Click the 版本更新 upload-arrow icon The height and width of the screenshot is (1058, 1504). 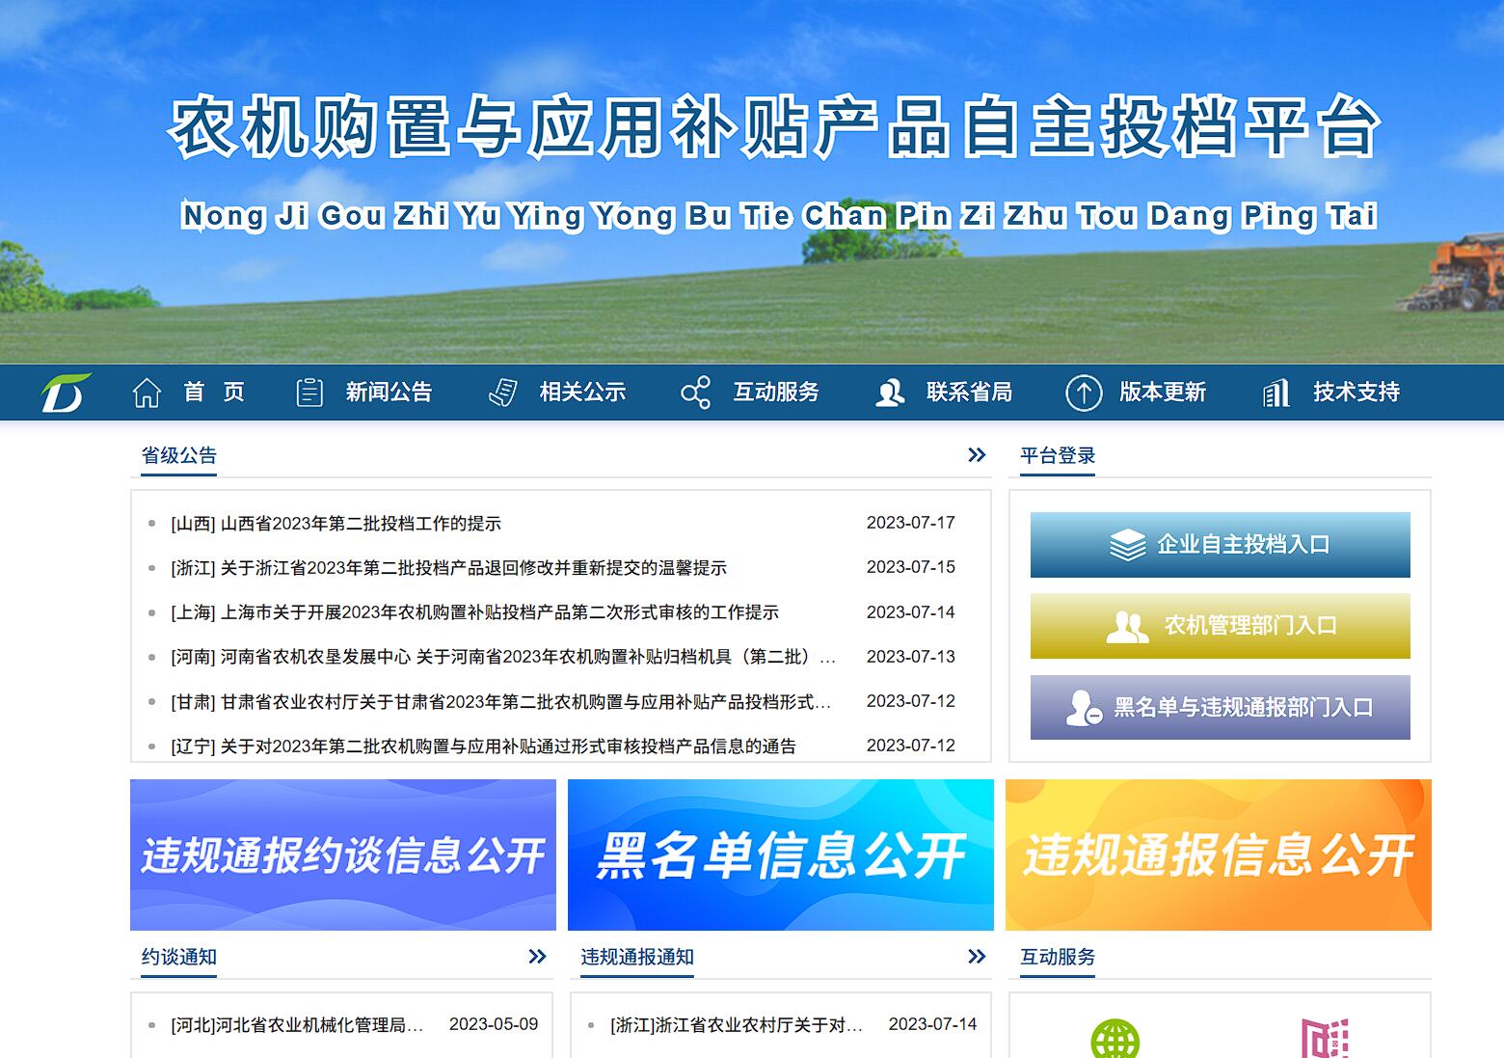coord(1085,392)
